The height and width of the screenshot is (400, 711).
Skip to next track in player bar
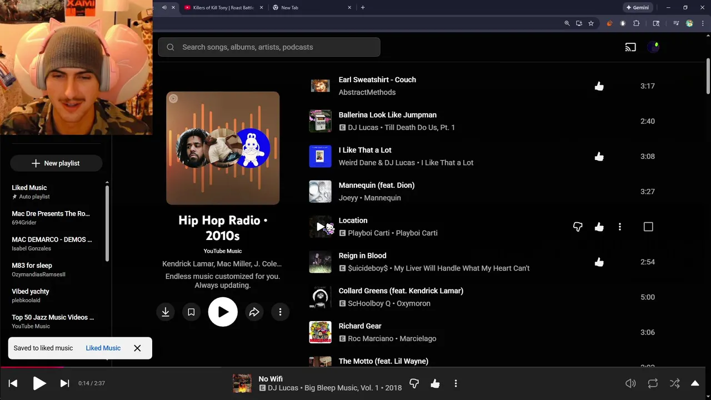point(64,383)
